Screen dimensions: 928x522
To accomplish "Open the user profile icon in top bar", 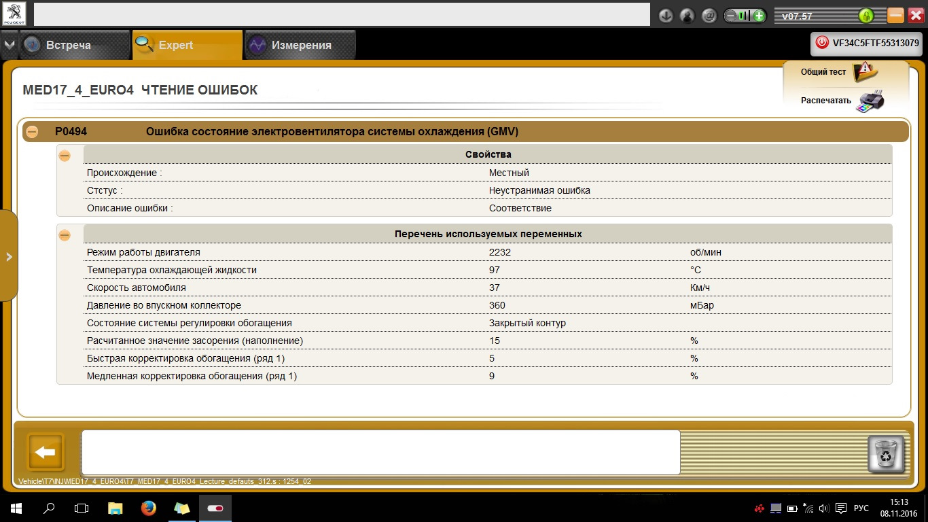I will click(687, 15).
